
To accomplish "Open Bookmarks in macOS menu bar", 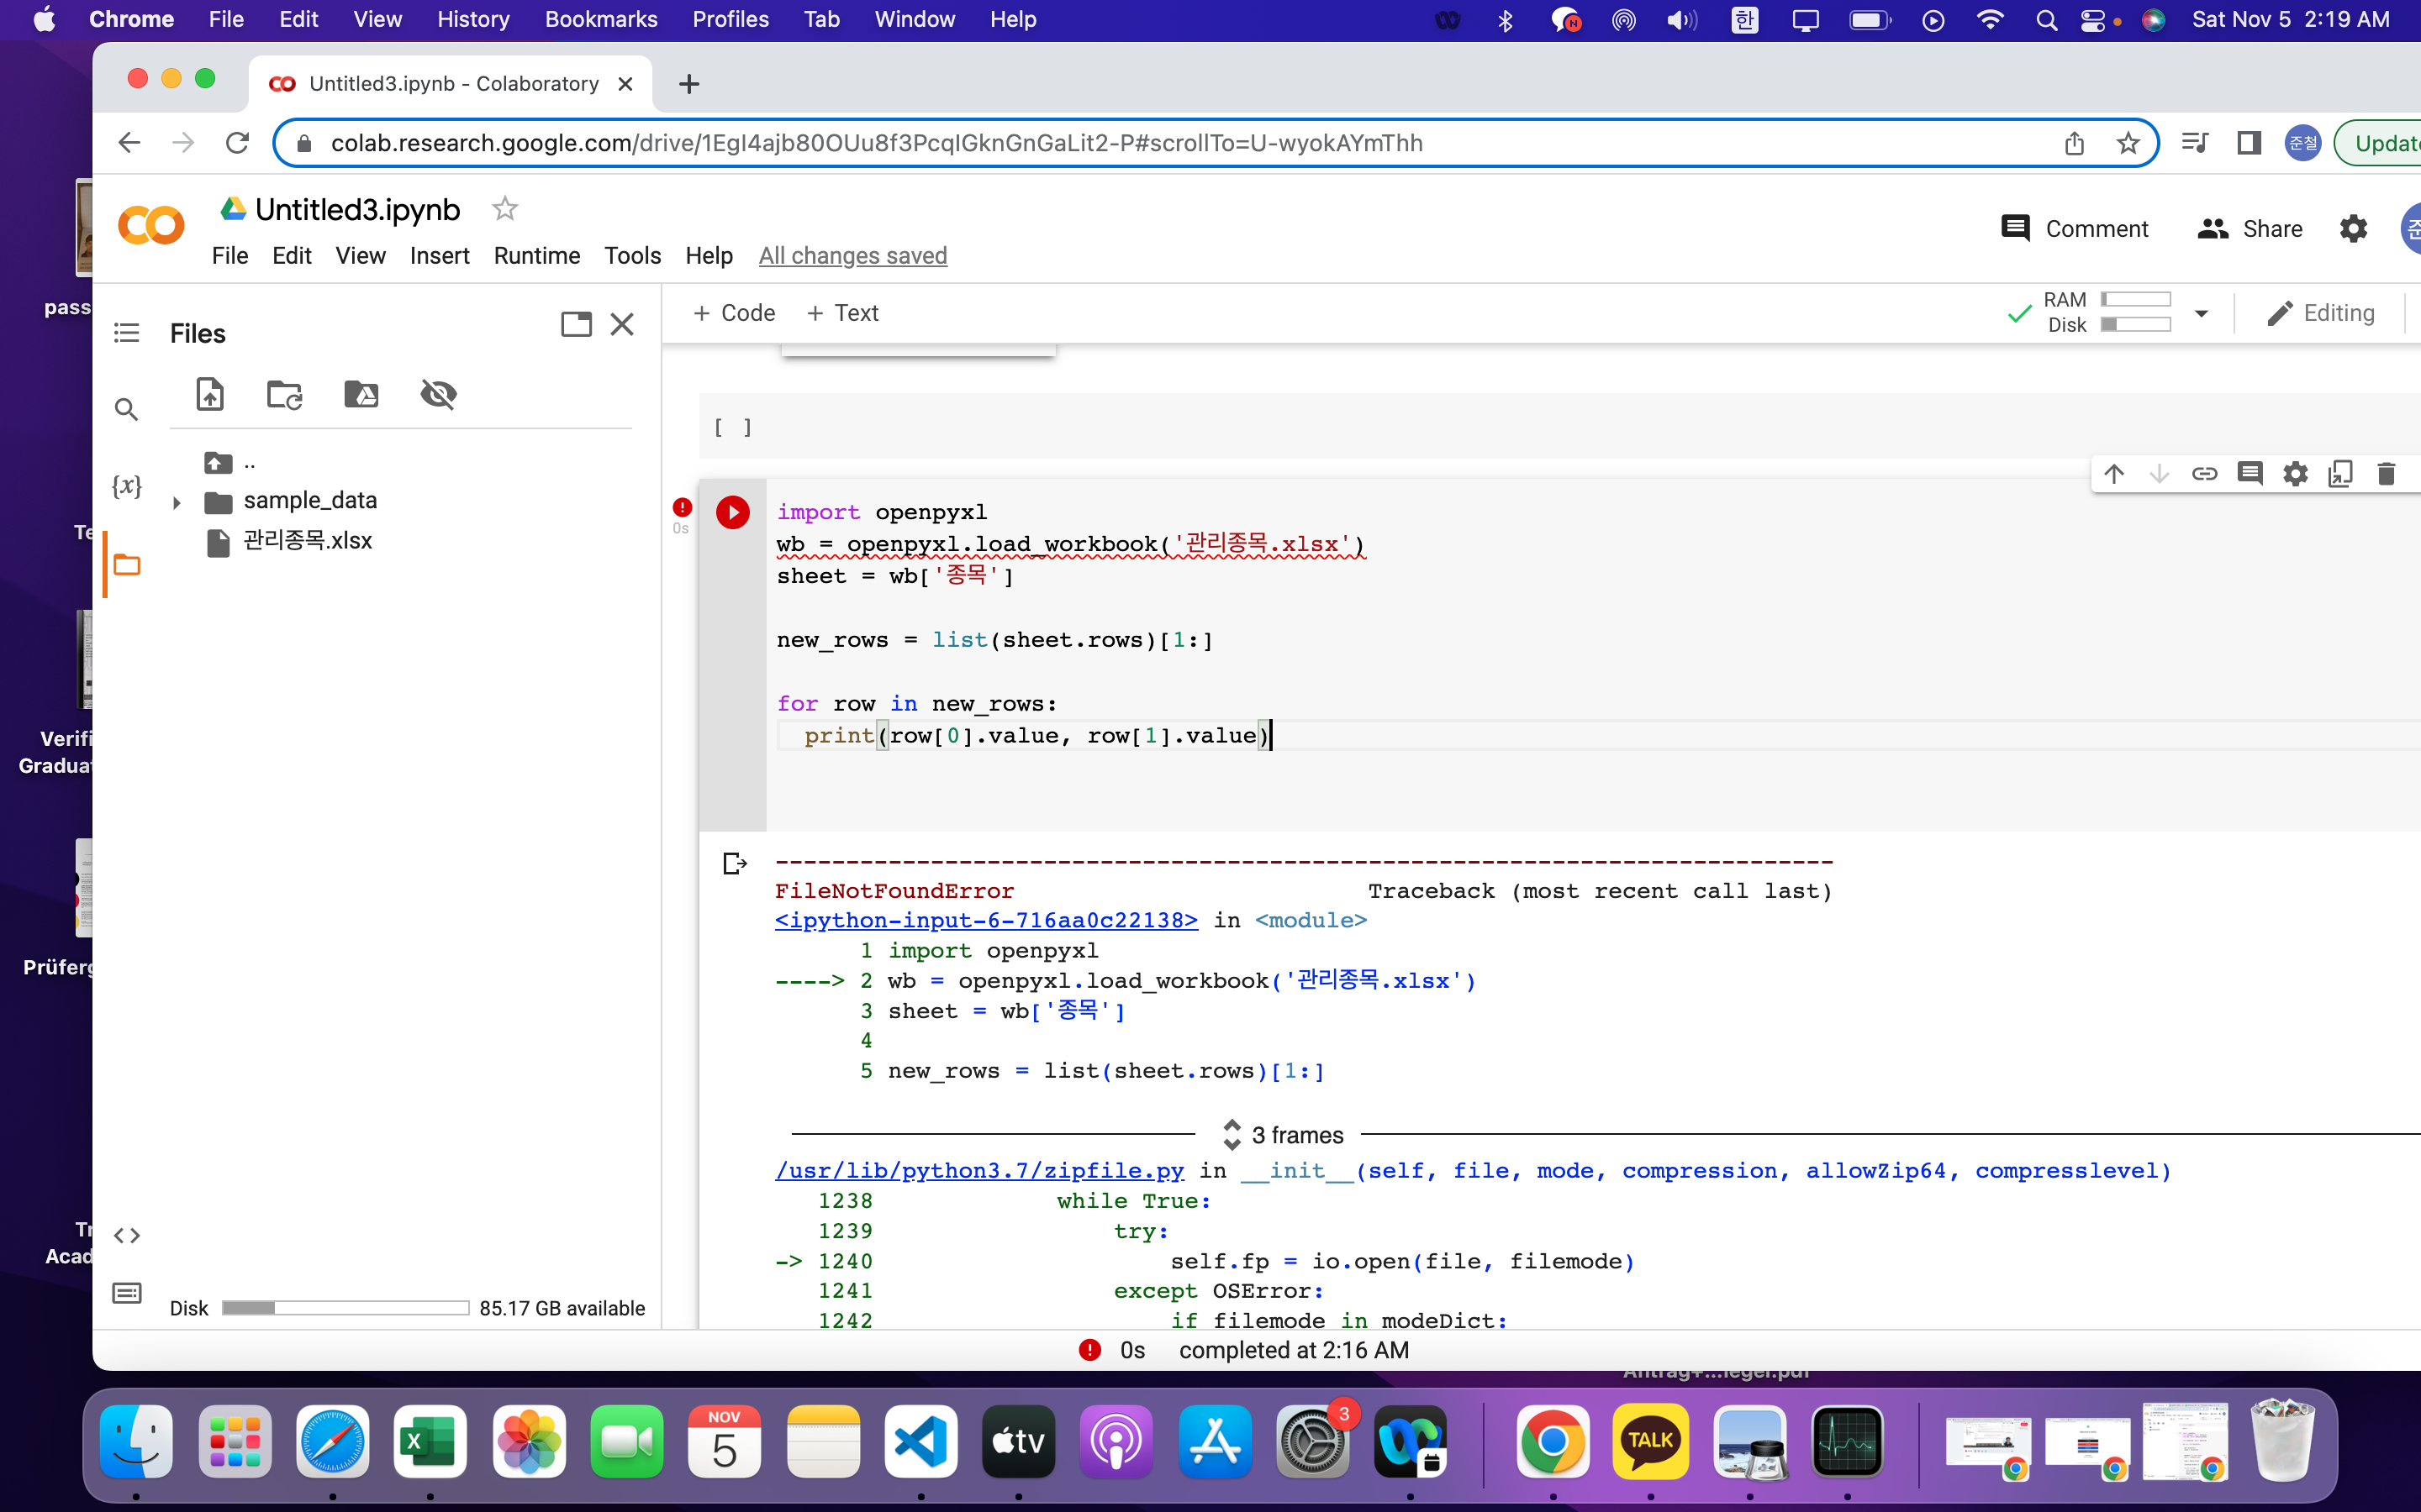I will (600, 19).
